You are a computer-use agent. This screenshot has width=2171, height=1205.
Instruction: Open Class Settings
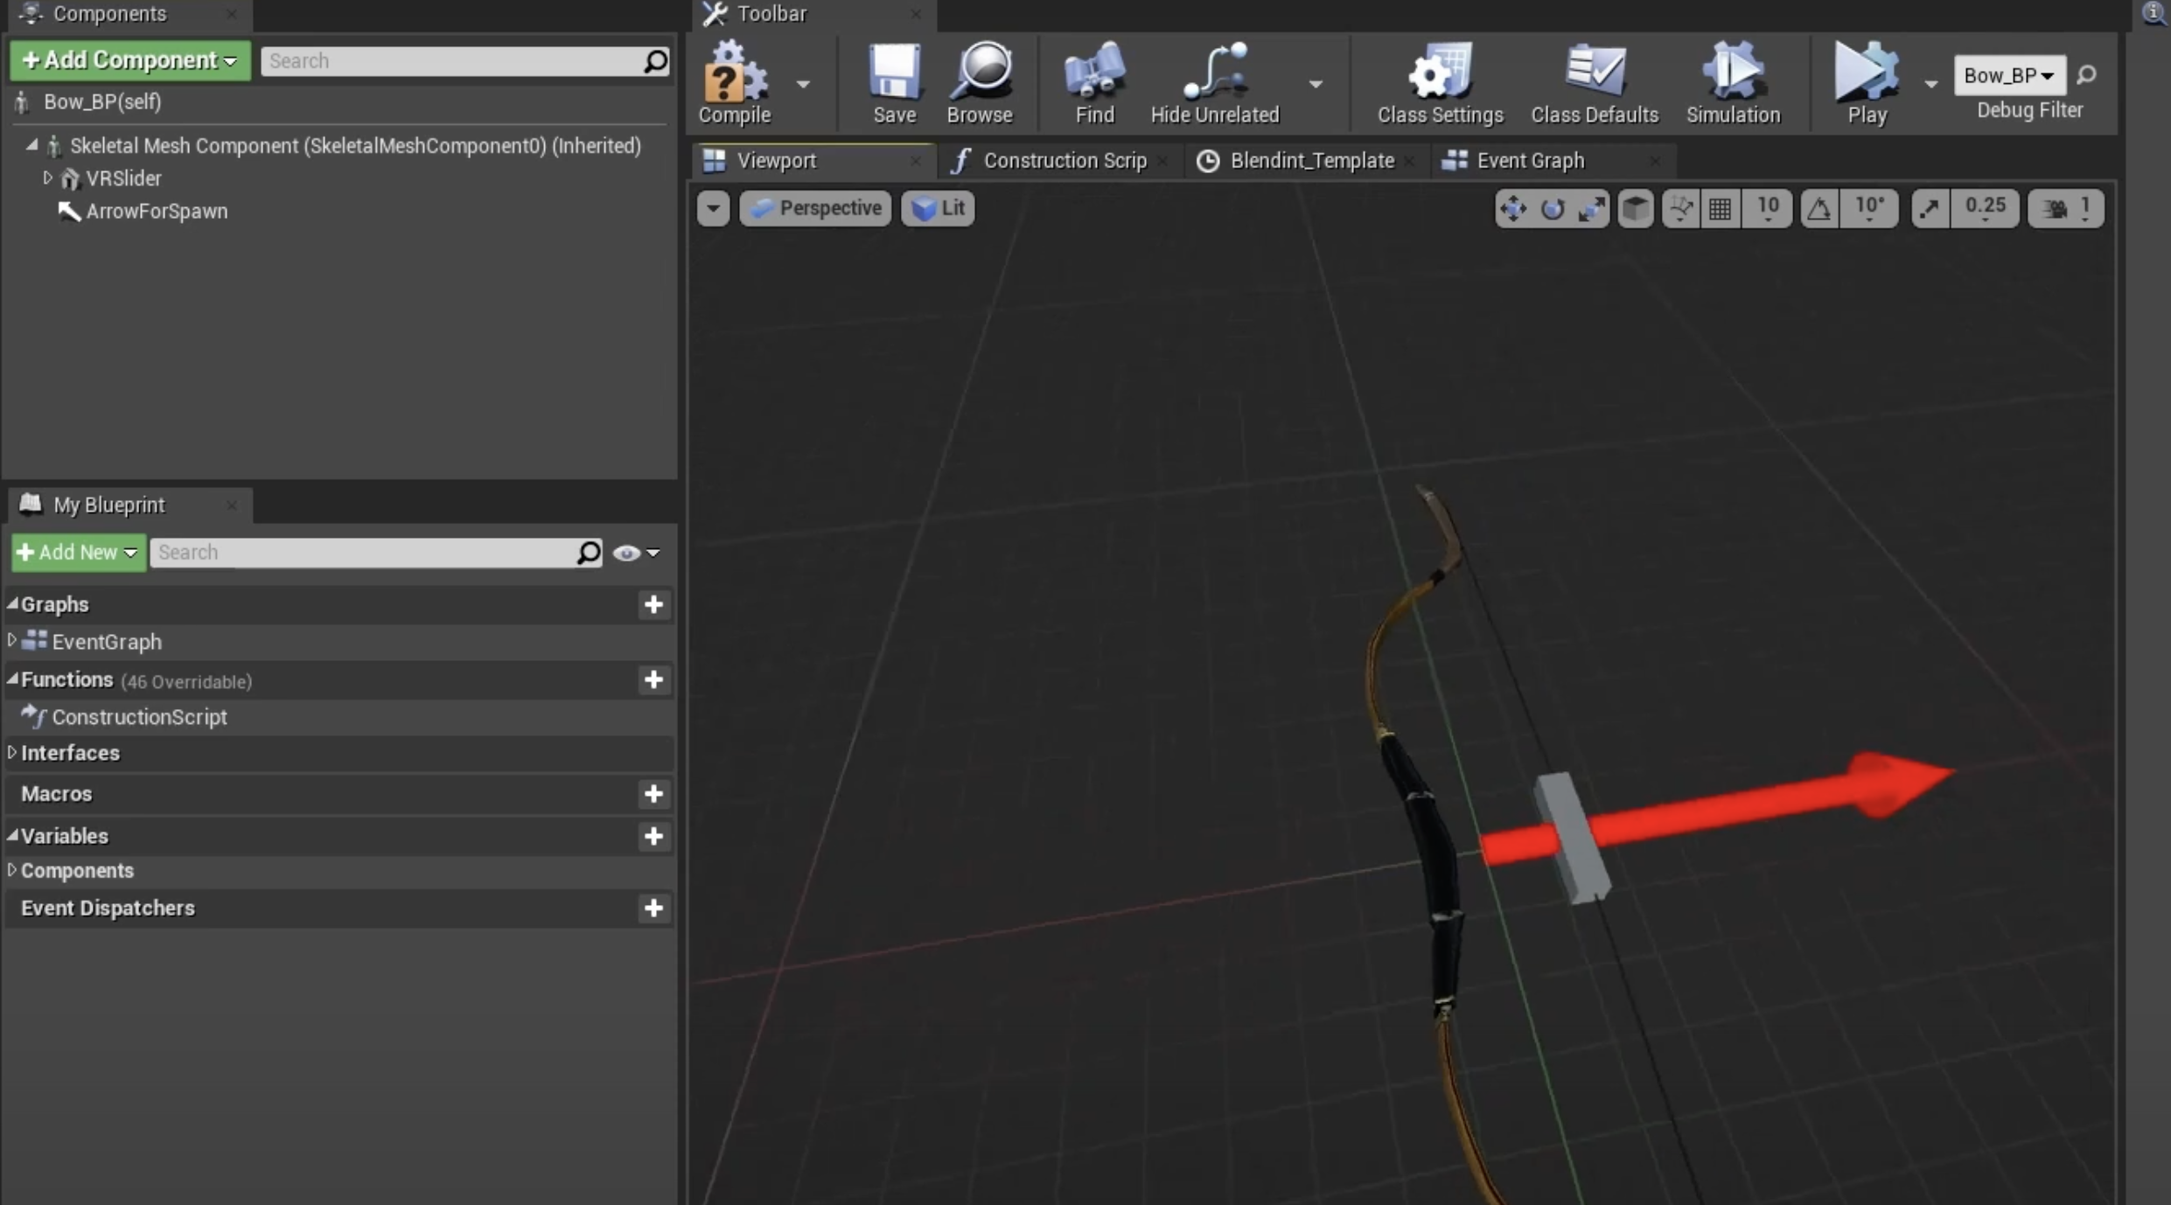pyautogui.click(x=1440, y=82)
